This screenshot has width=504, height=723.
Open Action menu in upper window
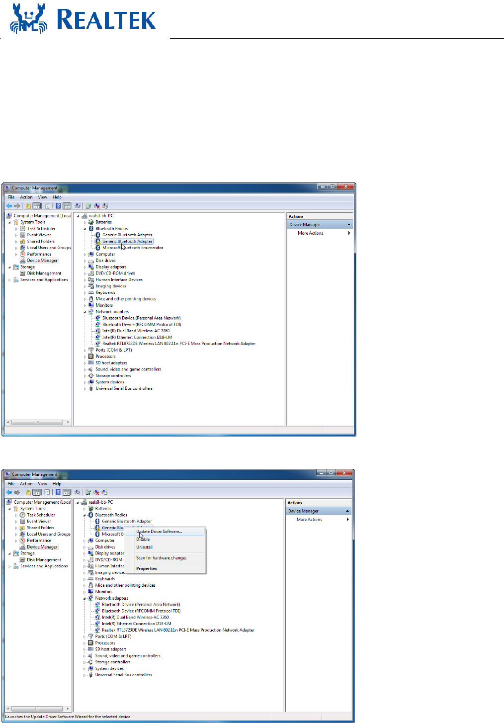pyautogui.click(x=26, y=197)
